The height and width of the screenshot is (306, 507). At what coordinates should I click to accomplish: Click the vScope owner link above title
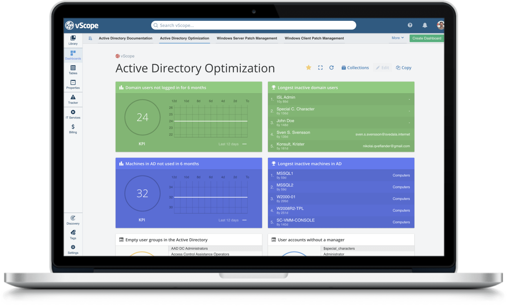125,56
